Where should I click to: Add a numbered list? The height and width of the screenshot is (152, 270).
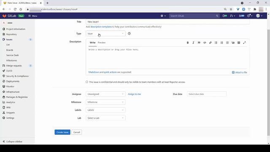[221, 43]
